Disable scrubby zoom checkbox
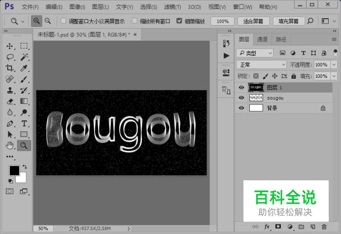 tap(179, 21)
